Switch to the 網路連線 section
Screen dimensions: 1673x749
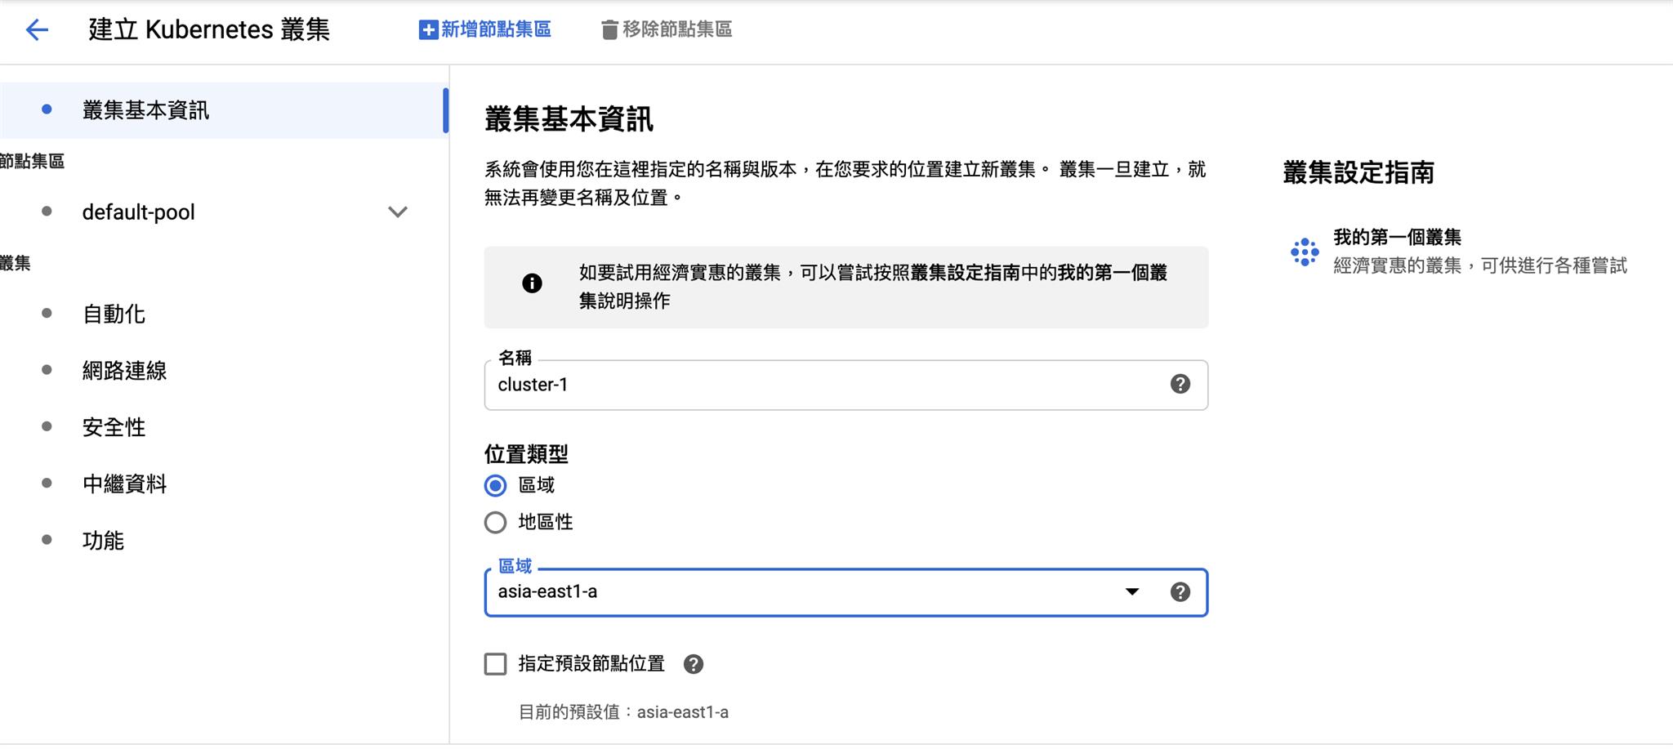point(124,370)
